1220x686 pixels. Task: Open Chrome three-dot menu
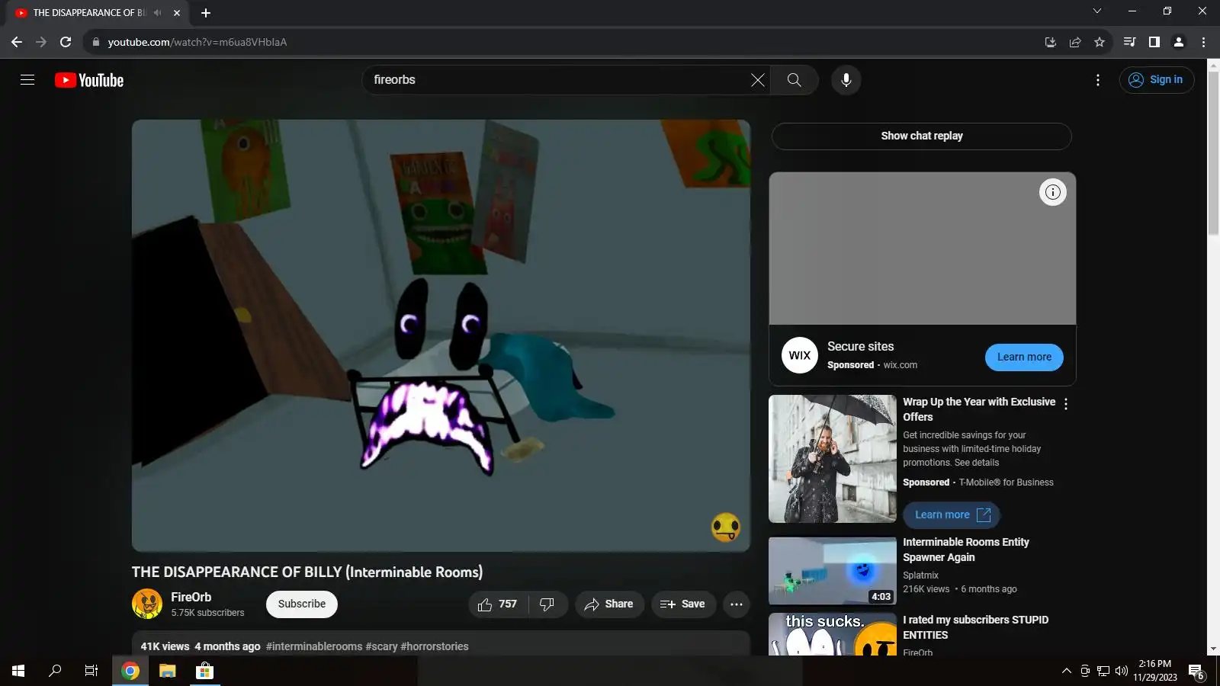coord(1203,42)
